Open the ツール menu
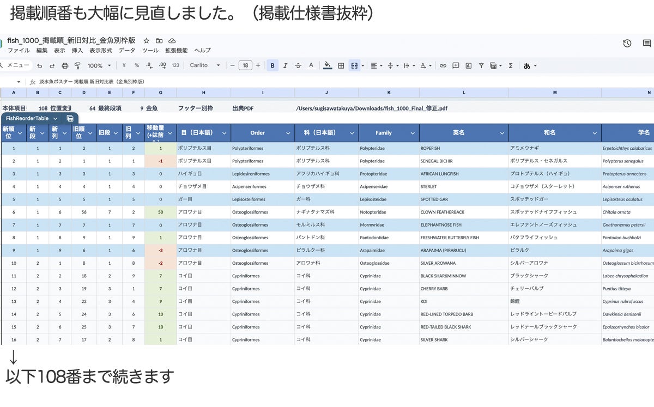Viewport: 654px width, 407px height. pyautogui.click(x=150, y=51)
